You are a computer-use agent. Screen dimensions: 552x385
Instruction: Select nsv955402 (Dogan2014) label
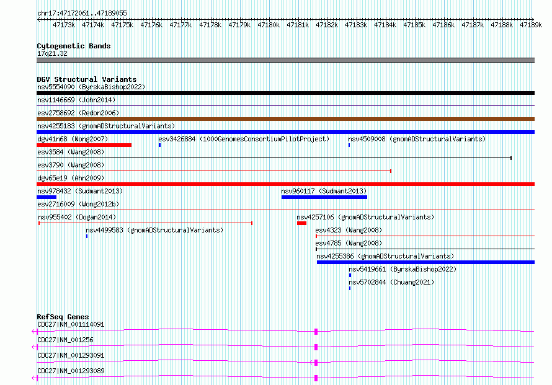77,217
